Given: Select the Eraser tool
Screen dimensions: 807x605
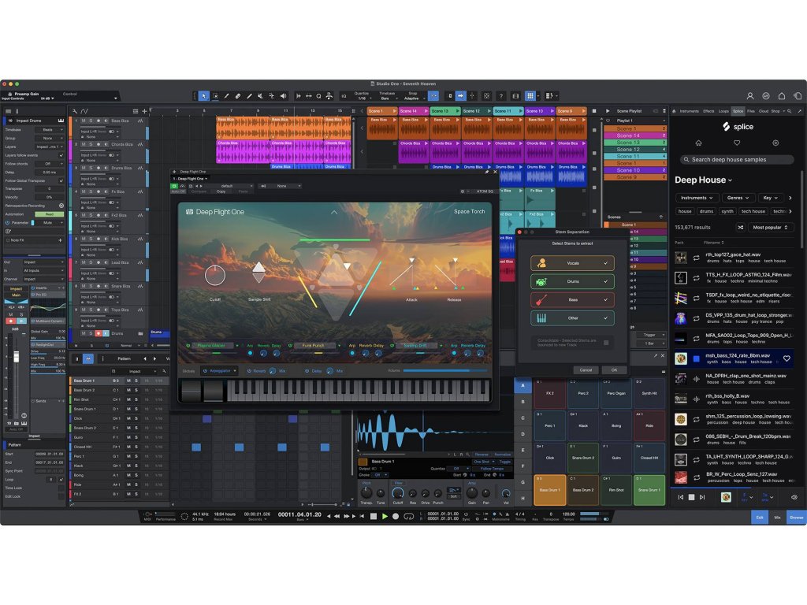Looking at the screenshot, I should [x=238, y=95].
